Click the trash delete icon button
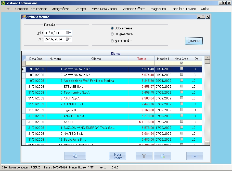Screen dimensions: 232x171 (x=144, y=156)
